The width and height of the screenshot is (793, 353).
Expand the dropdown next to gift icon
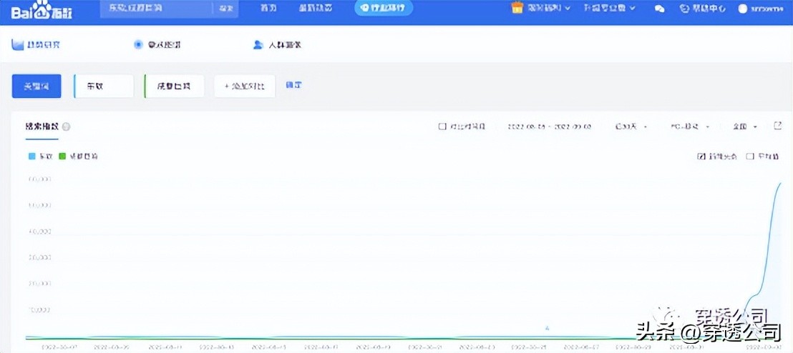point(548,9)
